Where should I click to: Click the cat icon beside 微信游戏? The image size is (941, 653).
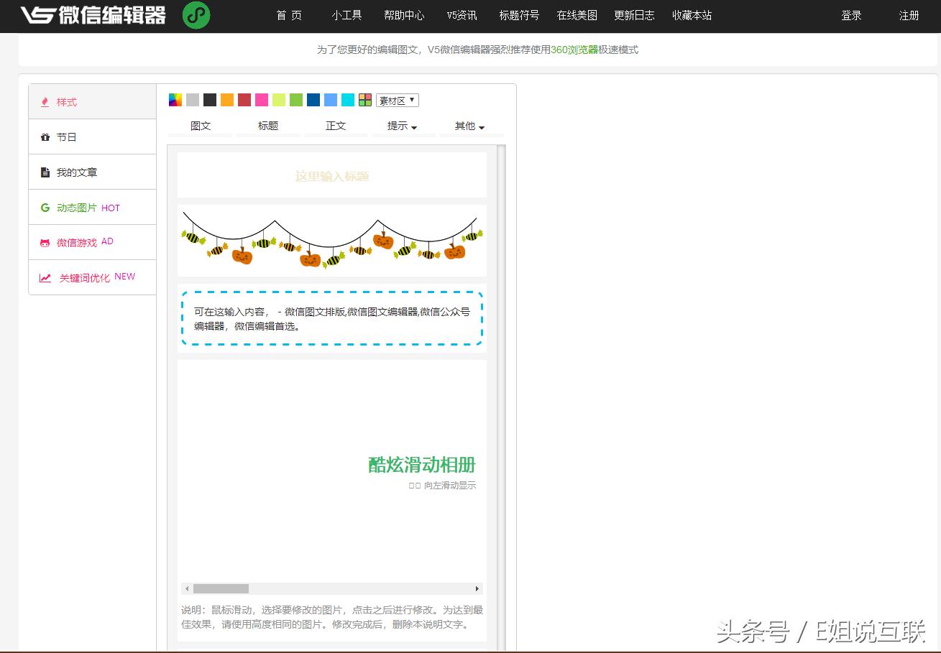tap(45, 241)
